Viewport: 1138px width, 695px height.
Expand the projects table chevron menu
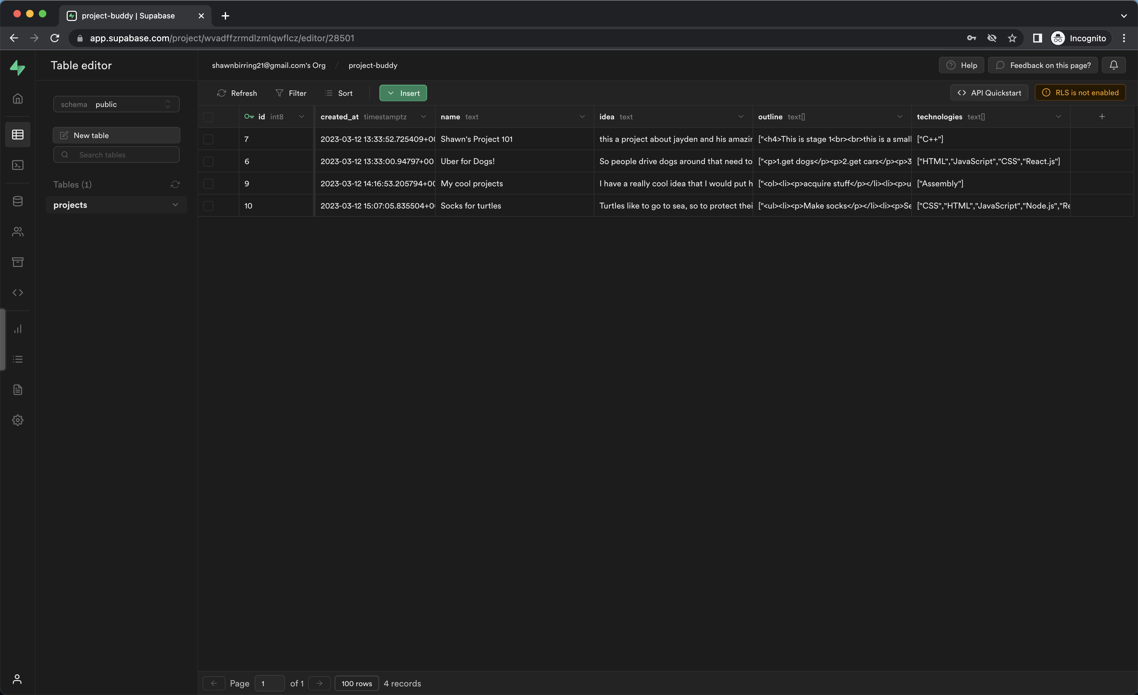pyautogui.click(x=175, y=205)
